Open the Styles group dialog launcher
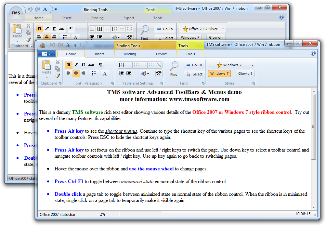The width and height of the screenshot is (326, 226). click(254, 83)
